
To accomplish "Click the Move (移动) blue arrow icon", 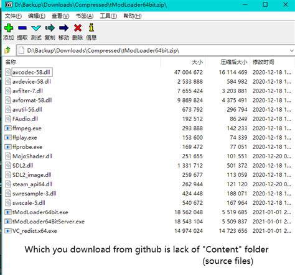I will pos(63,28).
